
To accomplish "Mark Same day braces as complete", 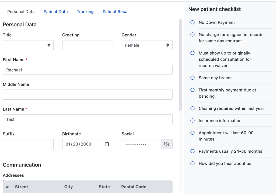I will click(192, 78).
